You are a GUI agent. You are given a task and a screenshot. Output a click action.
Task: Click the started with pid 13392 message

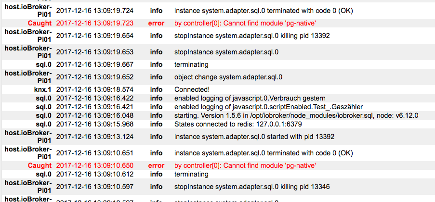[x=254, y=137]
